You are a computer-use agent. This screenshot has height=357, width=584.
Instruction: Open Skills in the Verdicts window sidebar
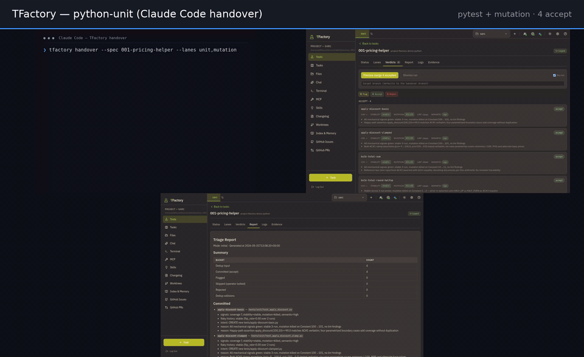[332, 108]
